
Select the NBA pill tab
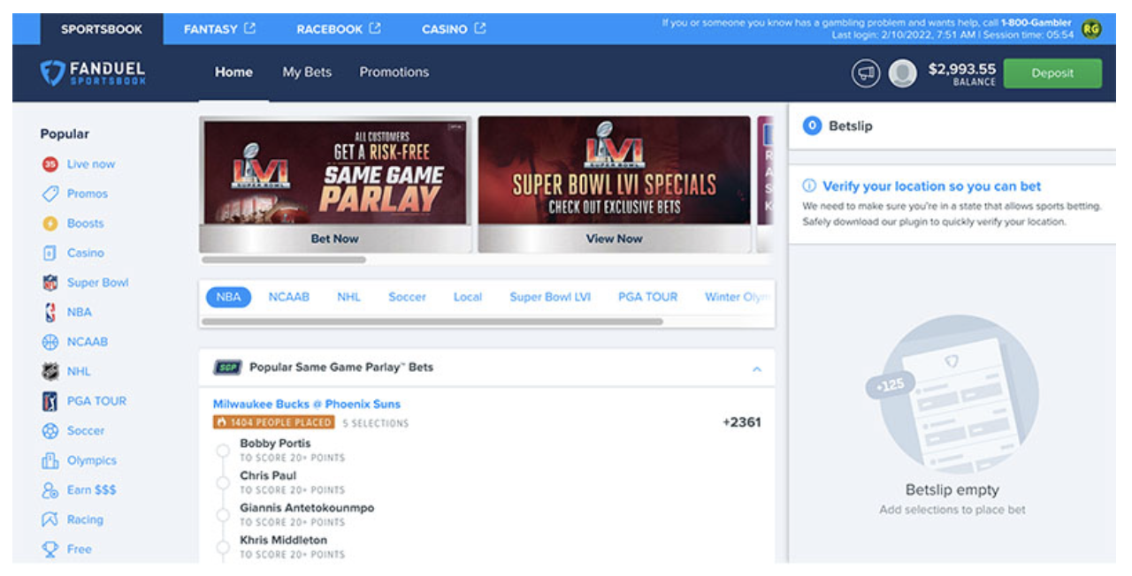coord(228,297)
